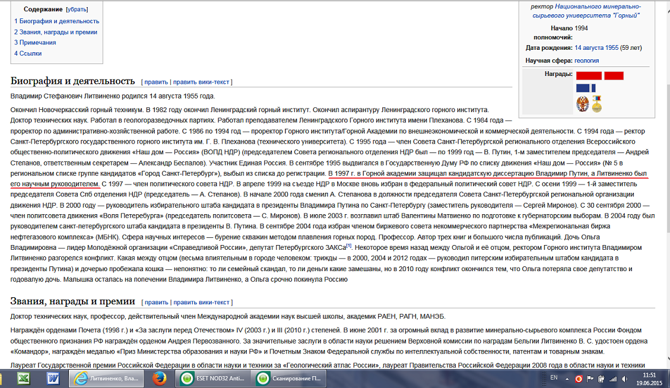Click править вики-текст beside Звания heading
Screen dimensions: 670x388
pyautogui.click(x=202, y=303)
